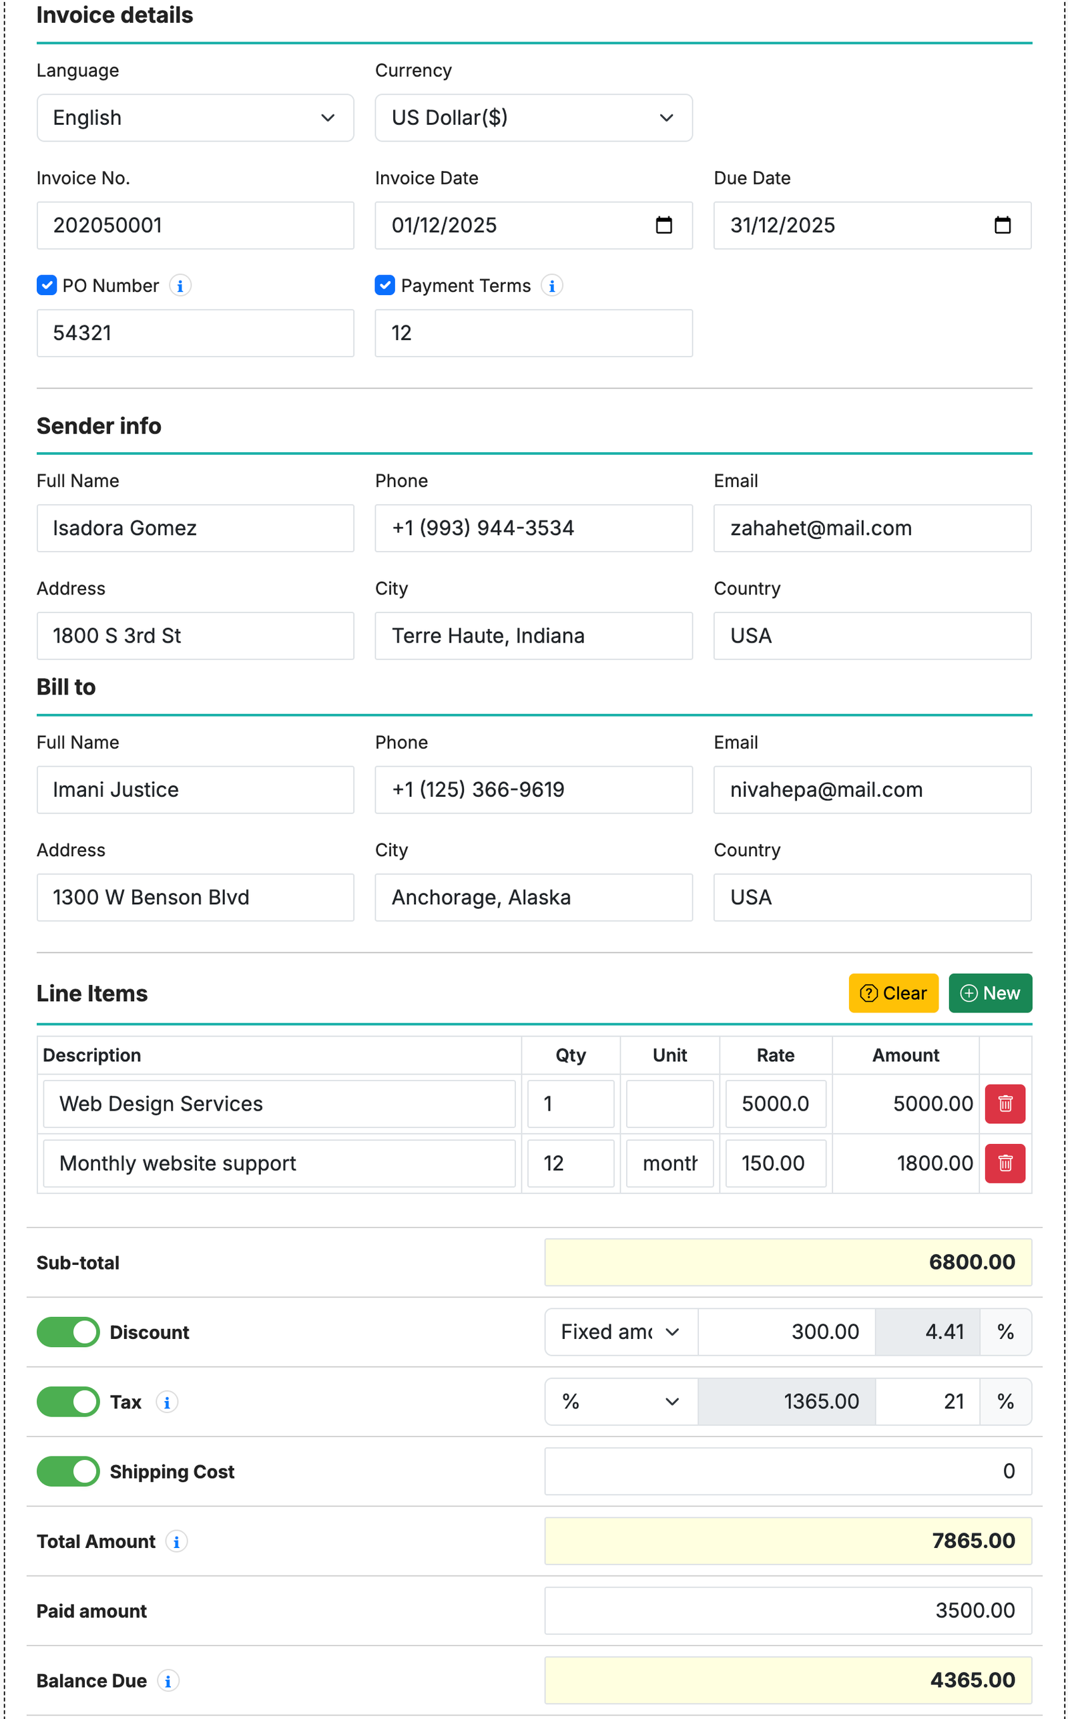This screenshot has width=1068, height=1719.
Task: Click the PO Number info icon
Action: point(180,285)
